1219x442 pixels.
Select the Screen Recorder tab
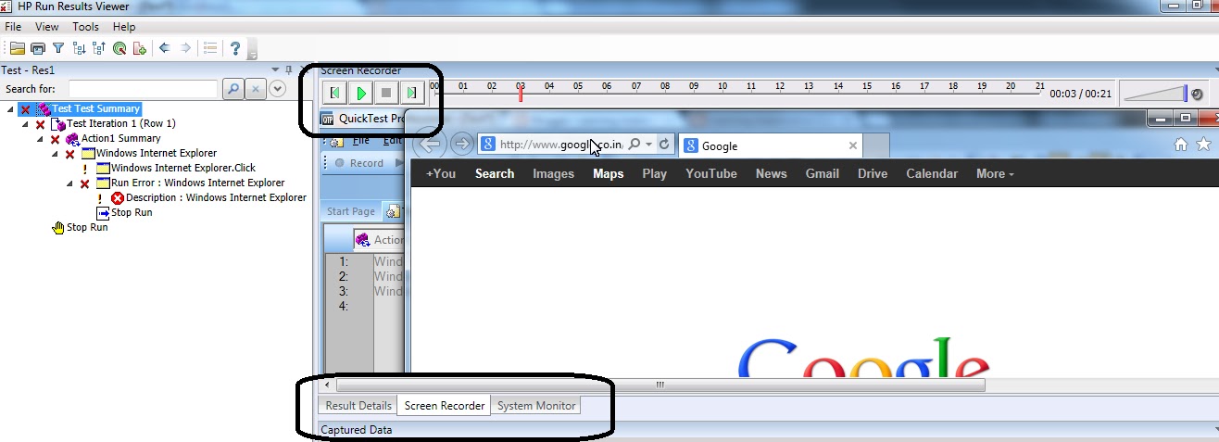(x=445, y=406)
